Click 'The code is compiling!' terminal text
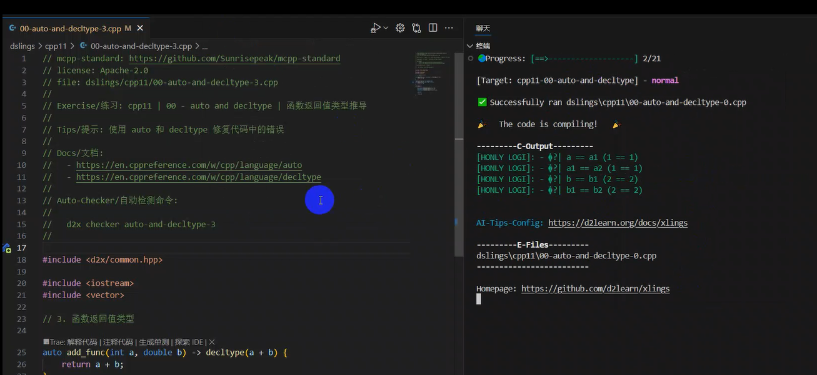 [548, 124]
